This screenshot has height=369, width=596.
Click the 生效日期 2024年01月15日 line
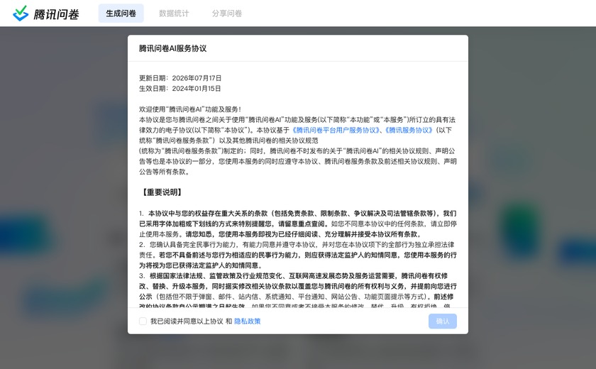pos(180,89)
